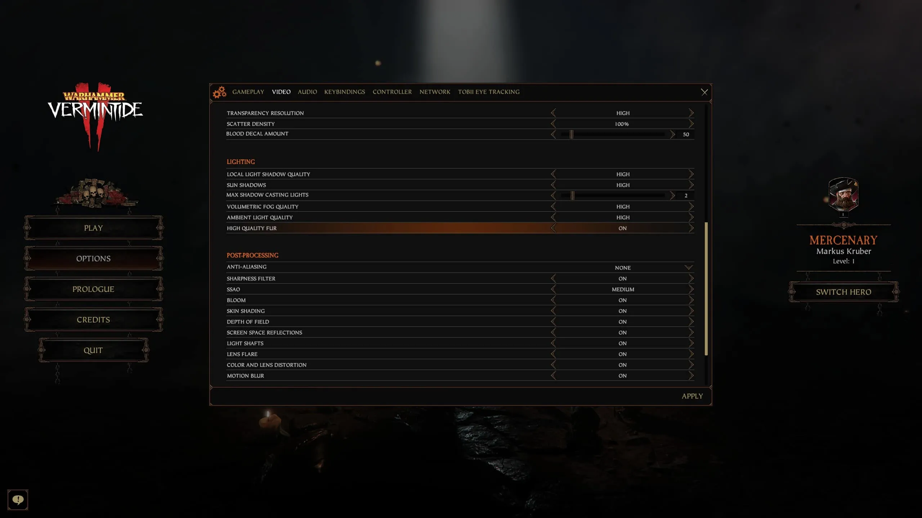
Task: Decrease Blood Decal Amount with left arrow
Action: 554,134
